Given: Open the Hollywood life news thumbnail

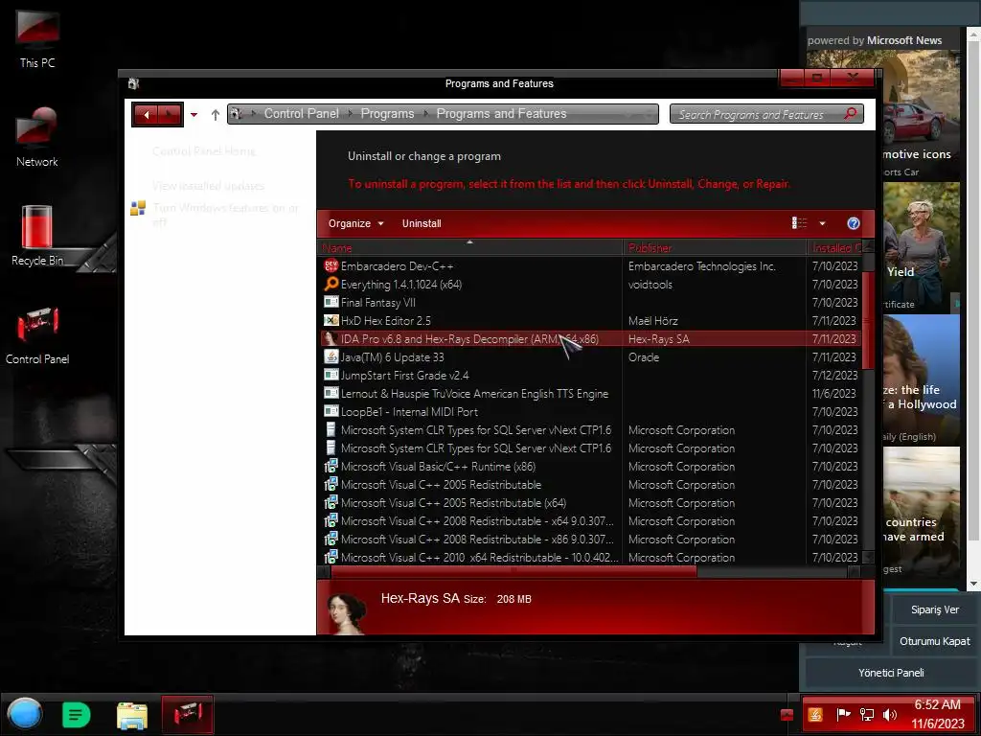Looking at the screenshot, I should 921,379.
